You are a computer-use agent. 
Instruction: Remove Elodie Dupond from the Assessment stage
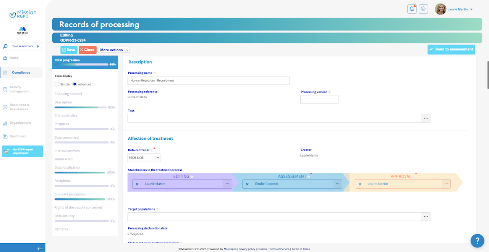pyautogui.click(x=247, y=184)
